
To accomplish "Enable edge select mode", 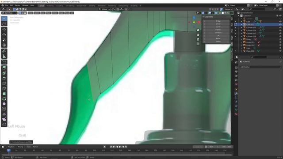I will coord(23,13).
